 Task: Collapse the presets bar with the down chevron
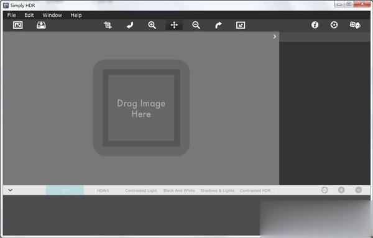click(x=10, y=190)
